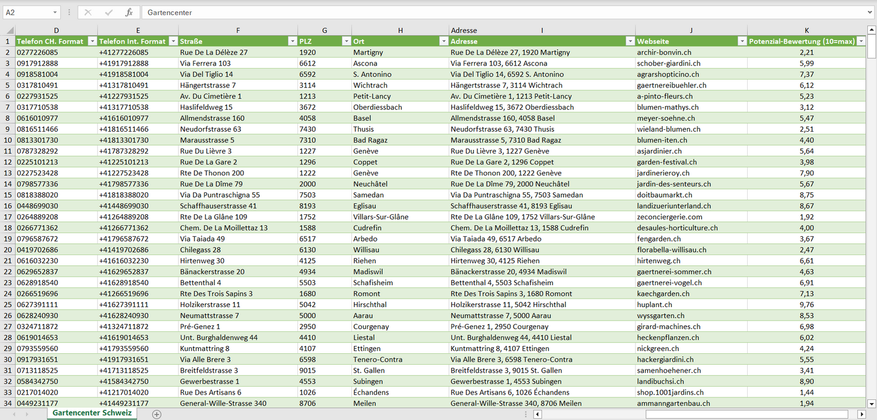Click the Cancel entry X icon
Screen dimensions: 877x420
click(x=88, y=12)
